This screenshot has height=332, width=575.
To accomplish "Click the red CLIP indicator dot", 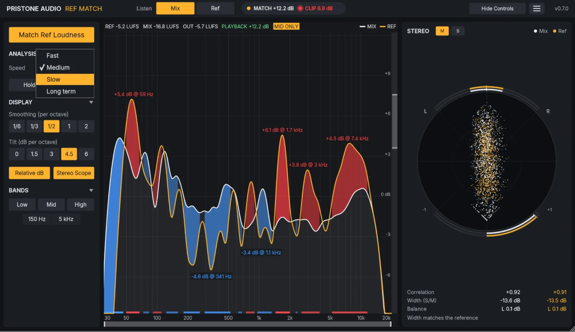I will [300, 8].
